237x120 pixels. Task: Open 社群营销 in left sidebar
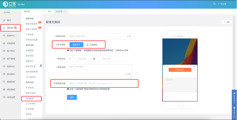point(11,43)
